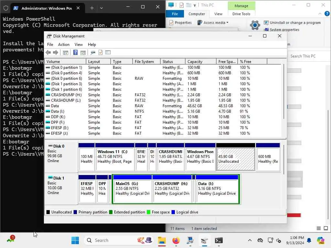This screenshot has width=331, height=248.
Task: Sort by File System column header
Action: coord(146,62)
